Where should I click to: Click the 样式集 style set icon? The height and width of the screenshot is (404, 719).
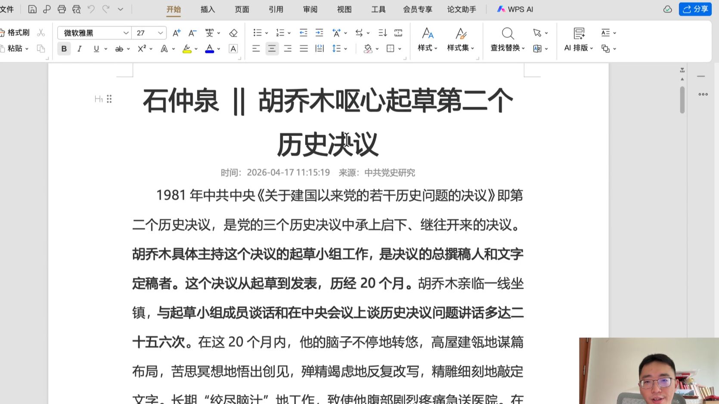coord(461,34)
